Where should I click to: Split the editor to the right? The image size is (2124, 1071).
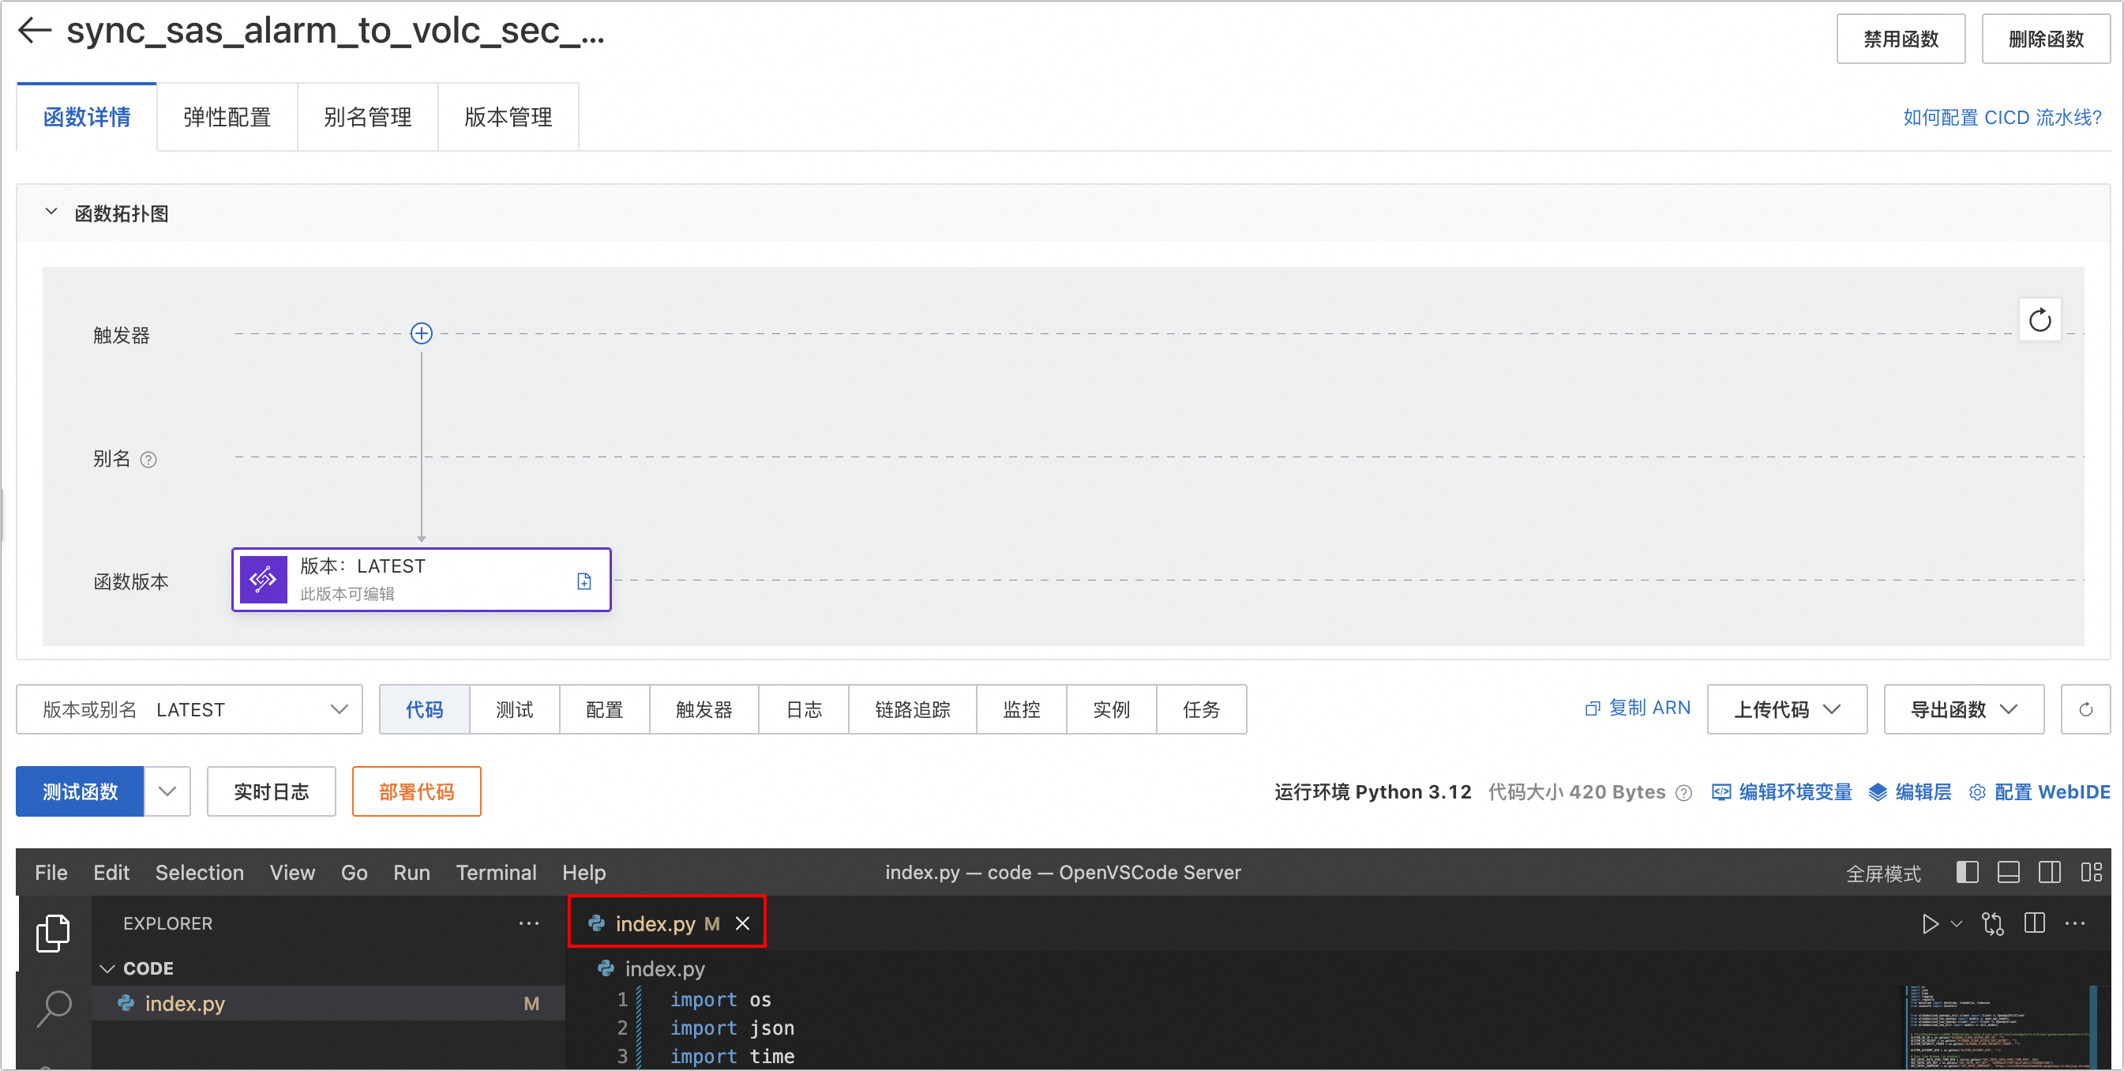point(2034,923)
